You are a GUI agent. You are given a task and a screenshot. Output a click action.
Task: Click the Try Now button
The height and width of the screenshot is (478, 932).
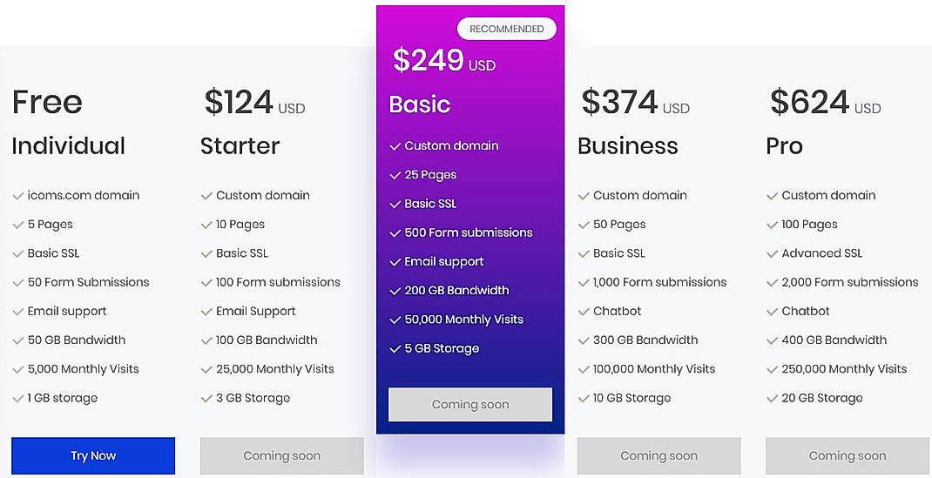(93, 455)
